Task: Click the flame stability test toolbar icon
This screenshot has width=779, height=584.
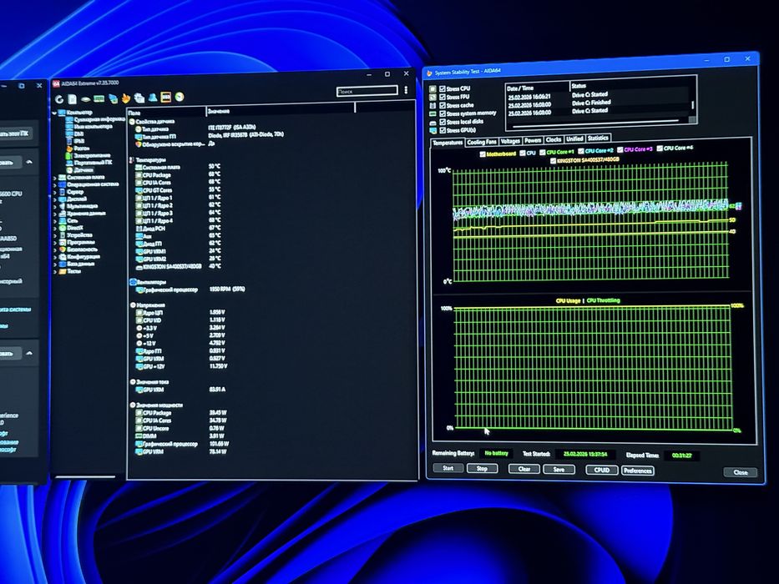Action: click(126, 98)
